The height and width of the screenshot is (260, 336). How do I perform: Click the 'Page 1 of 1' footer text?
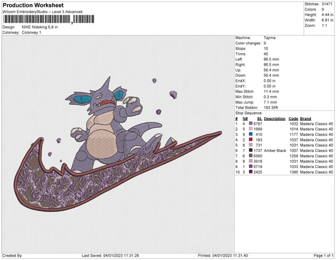point(323,256)
